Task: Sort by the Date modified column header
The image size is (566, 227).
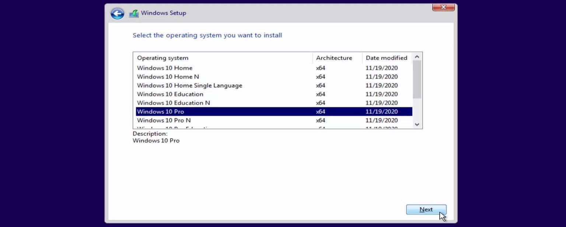Action: [386, 58]
